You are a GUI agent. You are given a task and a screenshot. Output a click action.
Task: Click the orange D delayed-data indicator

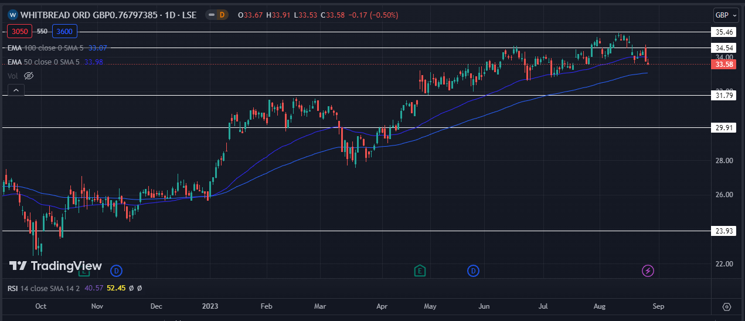222,15
